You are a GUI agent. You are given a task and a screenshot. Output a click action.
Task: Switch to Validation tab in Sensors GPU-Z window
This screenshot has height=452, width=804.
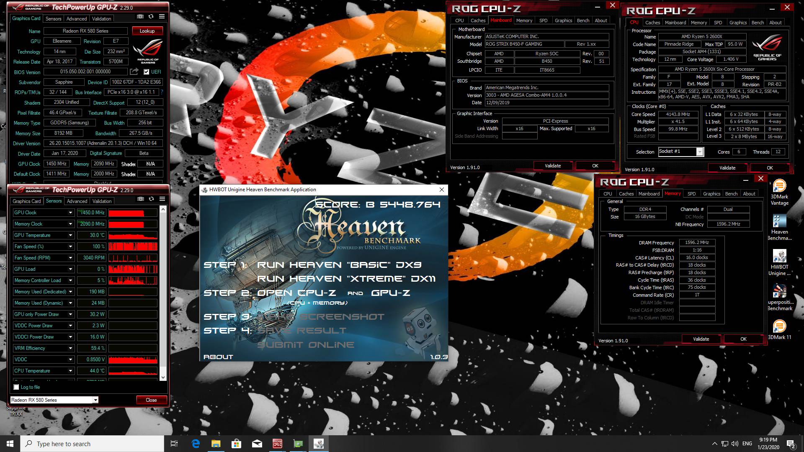point(102,201)
